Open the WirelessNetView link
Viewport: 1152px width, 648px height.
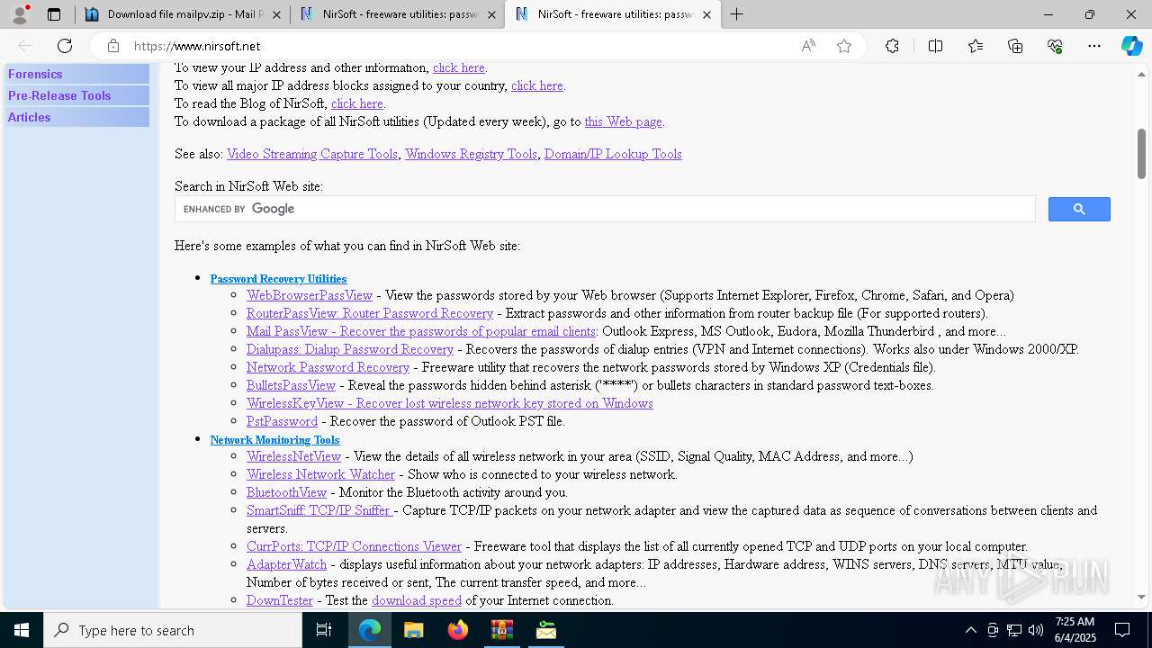tap(294, 456)
